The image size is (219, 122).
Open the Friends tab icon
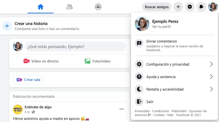pos(70,7)
